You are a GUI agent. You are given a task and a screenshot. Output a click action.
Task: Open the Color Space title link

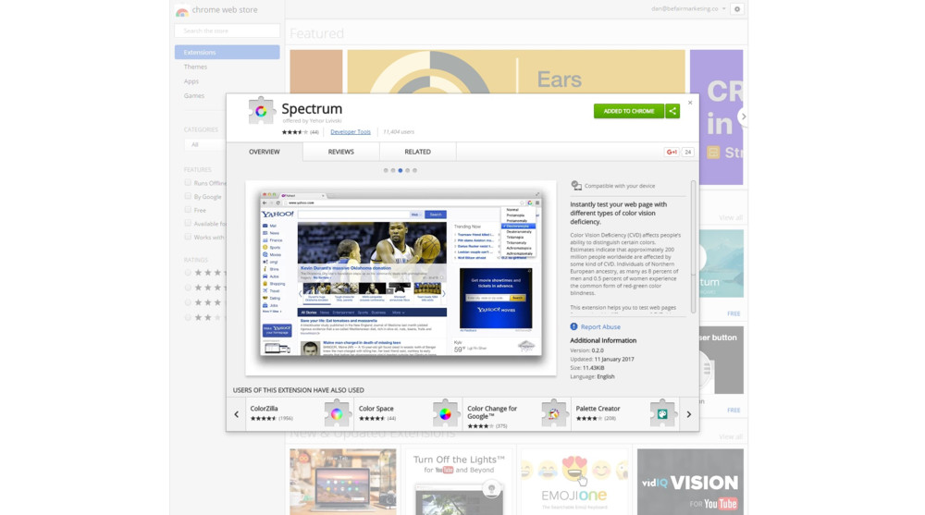376,409
